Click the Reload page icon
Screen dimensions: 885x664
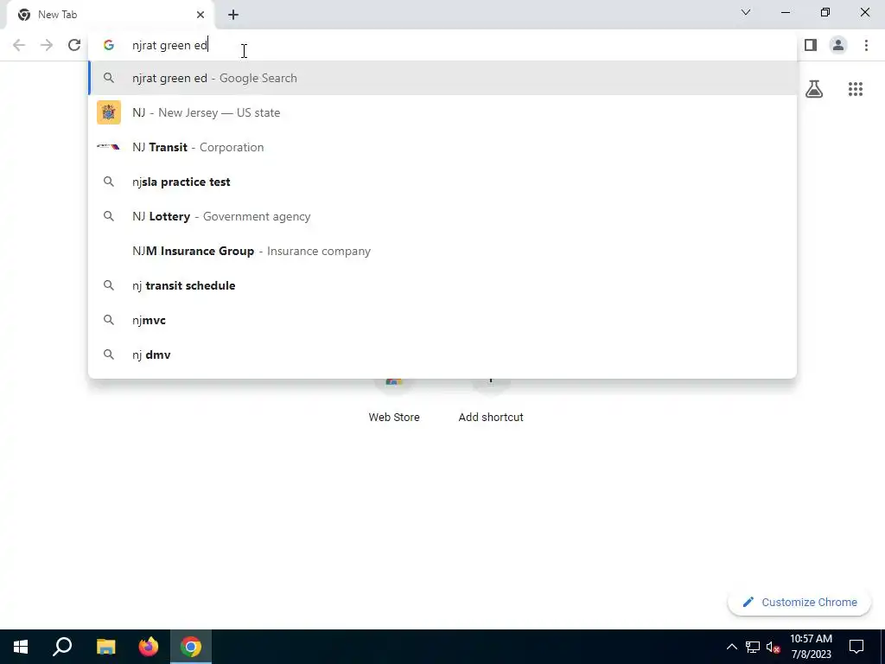coord(74,45)
